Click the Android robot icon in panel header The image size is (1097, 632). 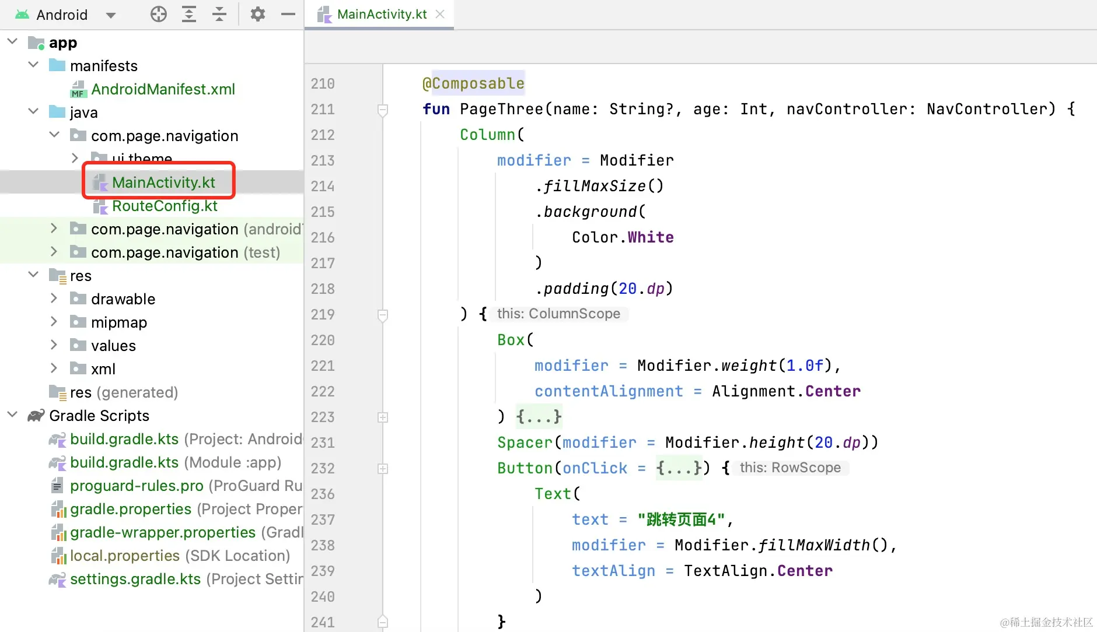point(22,15)
